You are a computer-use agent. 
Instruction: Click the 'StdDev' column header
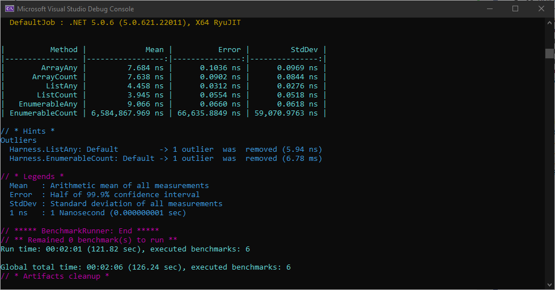[x=304, y=49]
